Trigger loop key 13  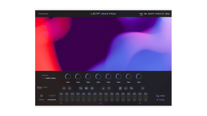129,97
